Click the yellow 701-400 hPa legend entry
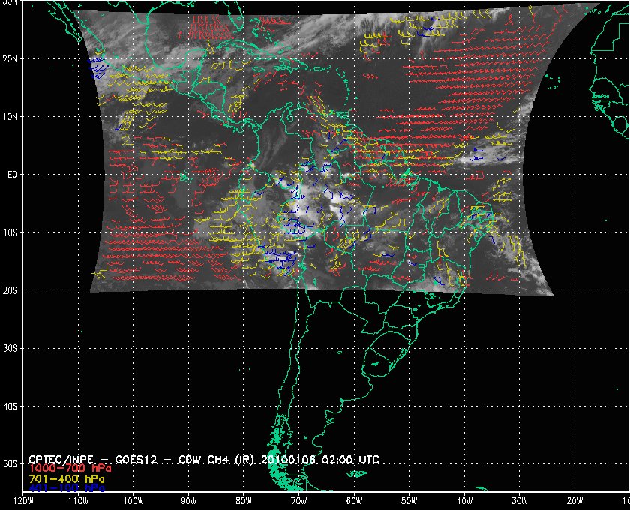The width and height of the screenshot is (630, 510). 66,479
